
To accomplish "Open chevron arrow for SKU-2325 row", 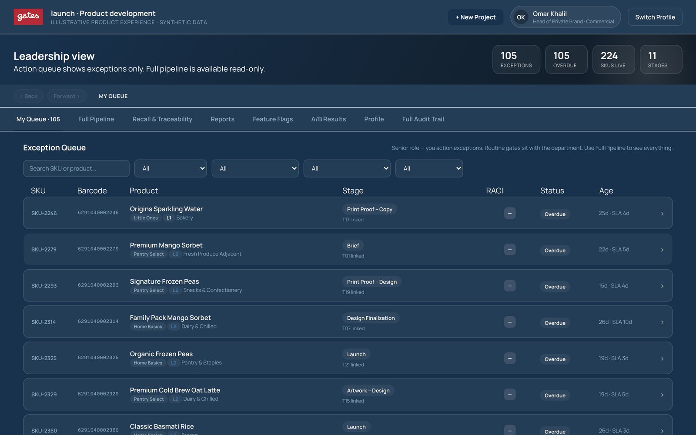I will (662, 358).
